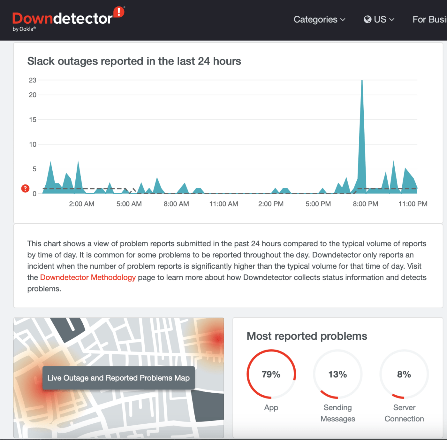Open the Downdetector Methodology link
Screen dimensions: 447x440
88,277
